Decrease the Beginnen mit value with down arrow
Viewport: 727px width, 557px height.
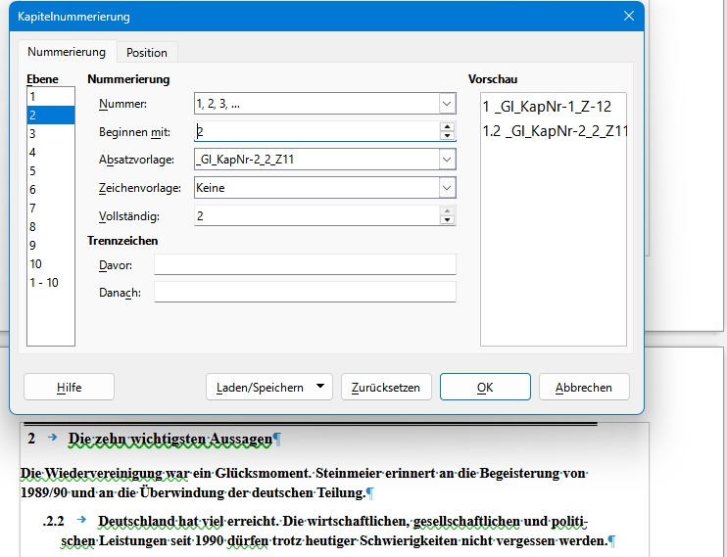(447, 136)
